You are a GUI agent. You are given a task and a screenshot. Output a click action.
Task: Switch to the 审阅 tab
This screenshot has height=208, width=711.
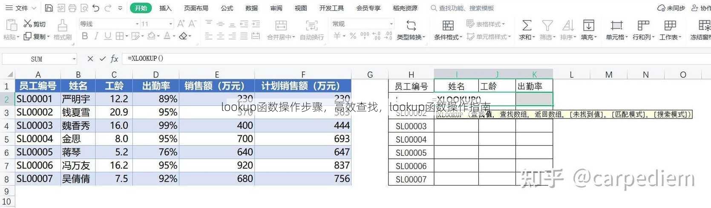[276, 8]
